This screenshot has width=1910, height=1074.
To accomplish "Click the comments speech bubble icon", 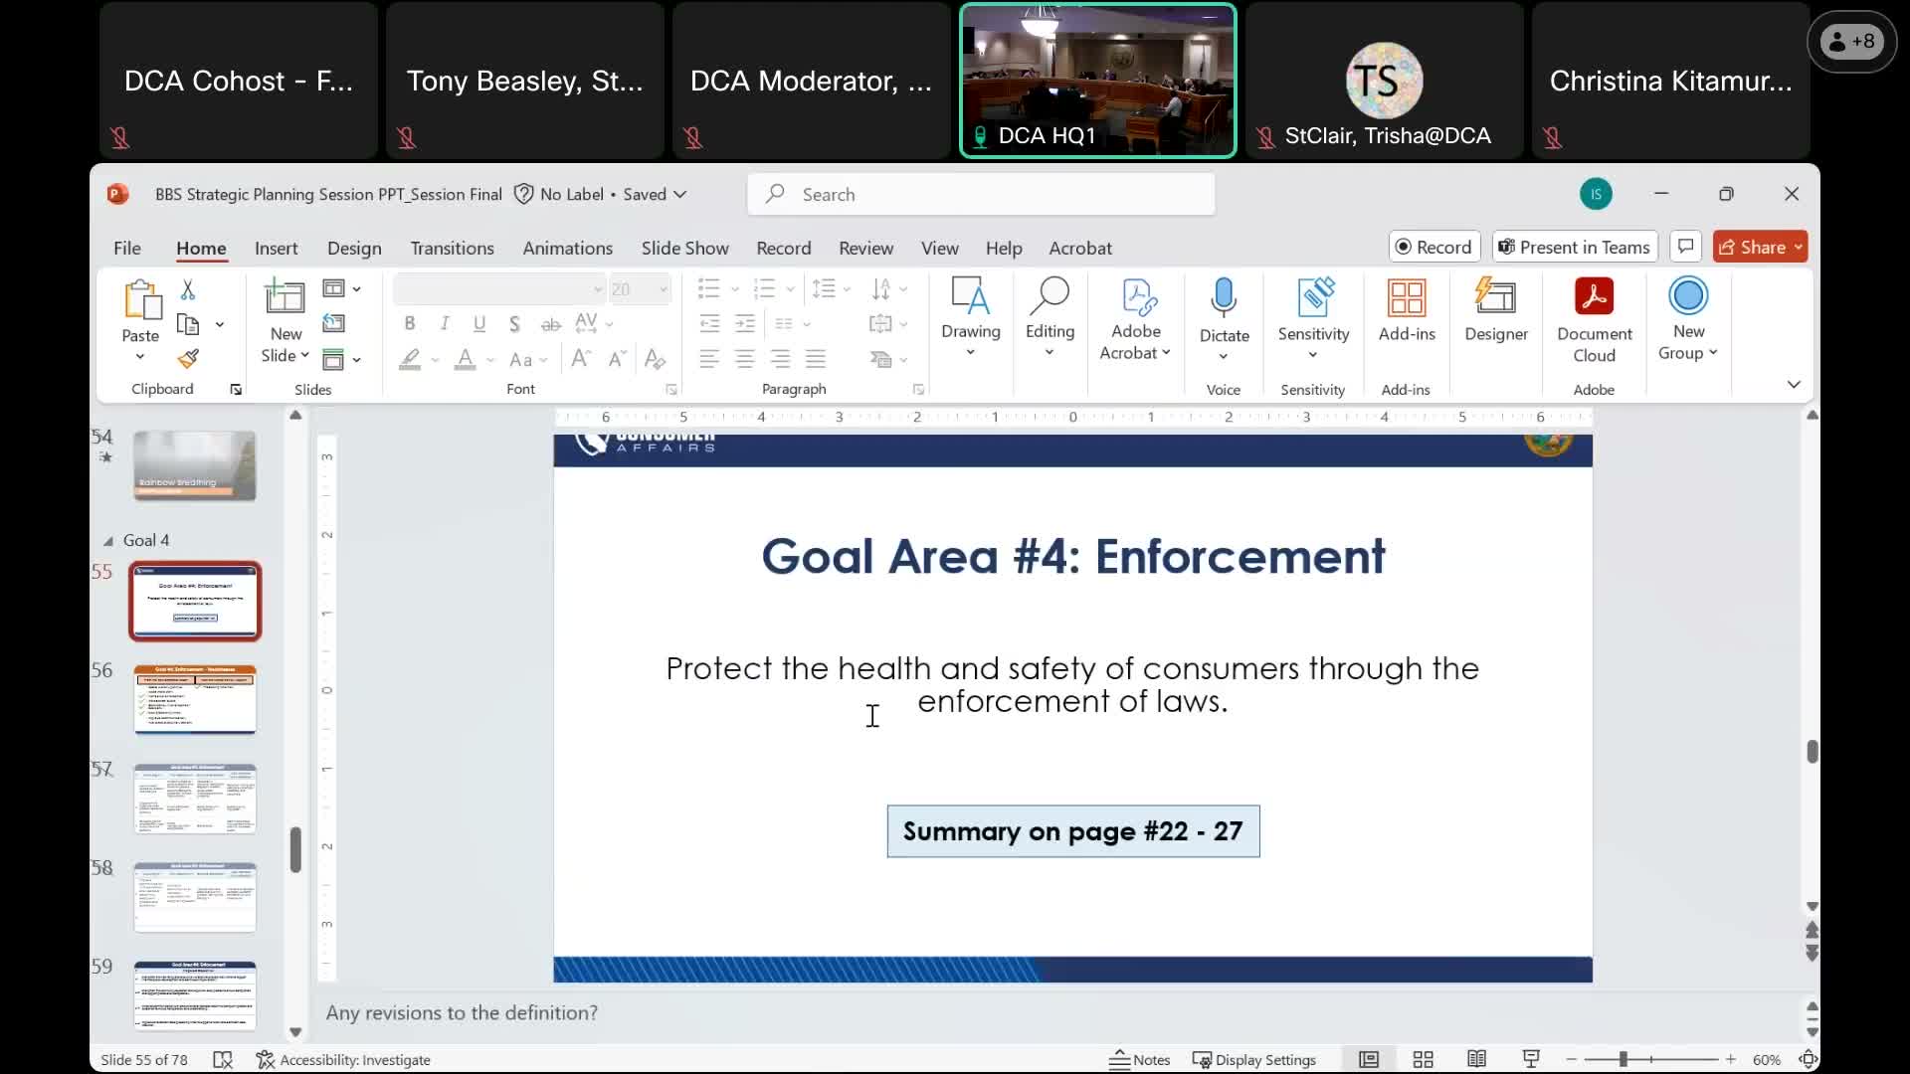I will 1685,247.
